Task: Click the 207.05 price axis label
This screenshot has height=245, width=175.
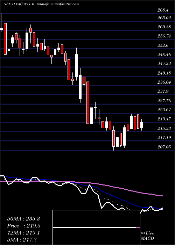Action: tap(164, 147)
